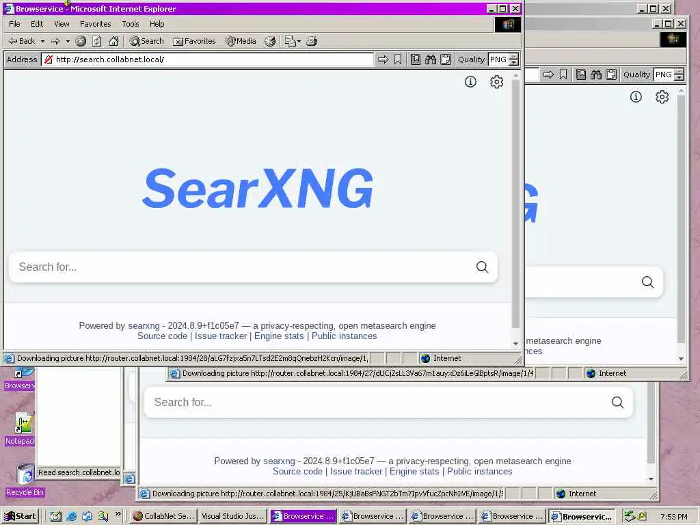Expand the quick launch overflow chevron

point(118,514)
